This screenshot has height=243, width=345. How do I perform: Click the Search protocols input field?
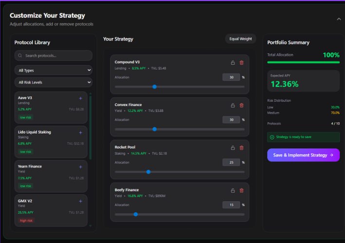coord(53,56)
